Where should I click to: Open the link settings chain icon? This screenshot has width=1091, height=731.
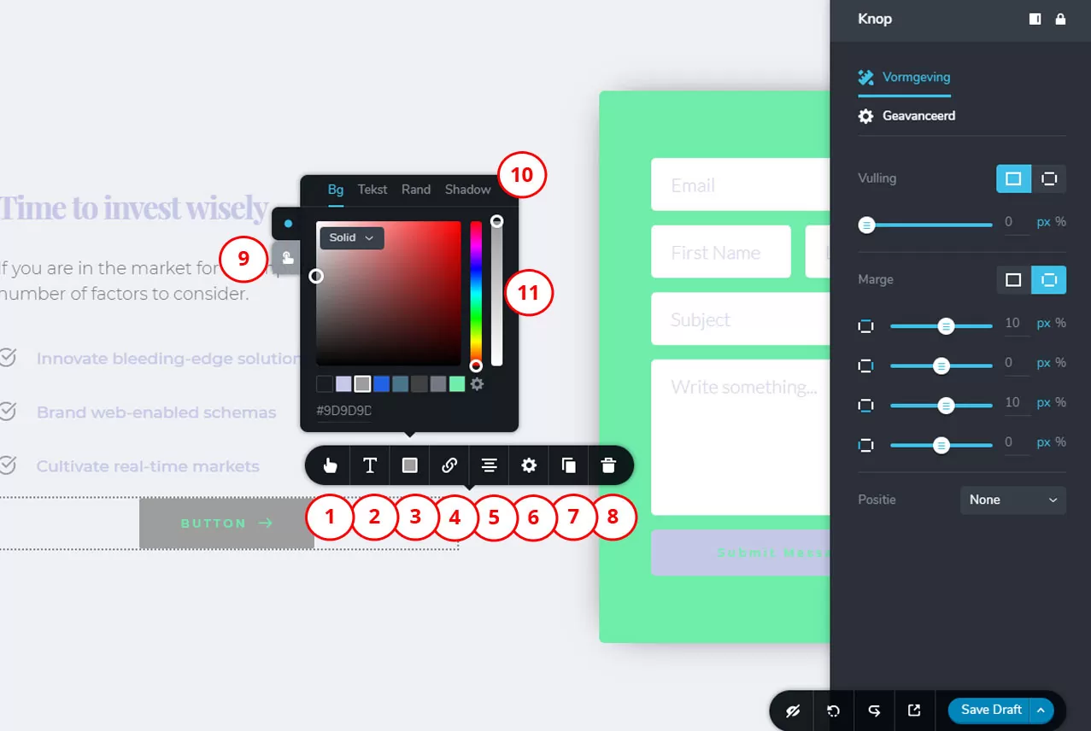pos(449,465)
